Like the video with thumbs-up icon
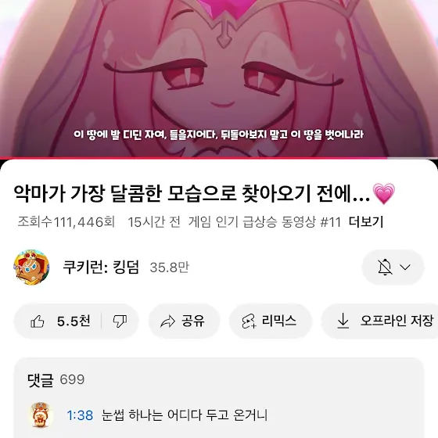438x438 pixels. tap(38, 321)
